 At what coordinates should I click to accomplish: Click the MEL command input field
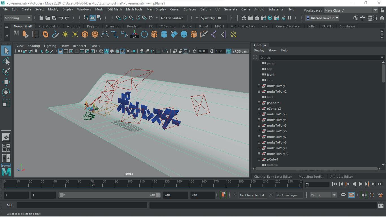(82, 205)
